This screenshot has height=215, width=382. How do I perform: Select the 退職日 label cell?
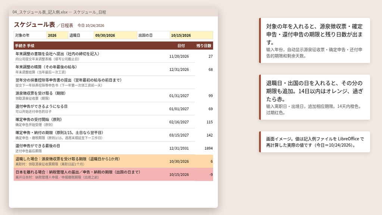click(81, 35)
